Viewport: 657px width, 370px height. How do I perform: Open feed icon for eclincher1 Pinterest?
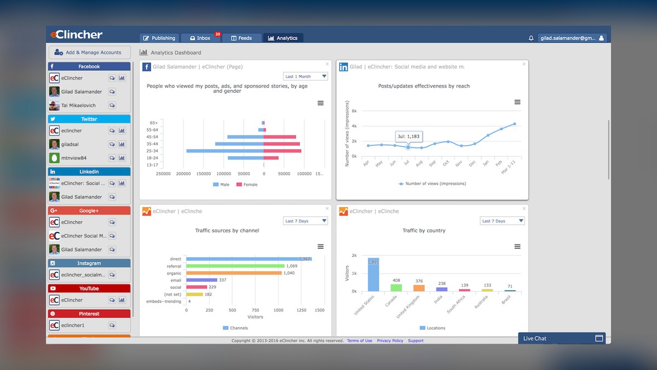112,325
